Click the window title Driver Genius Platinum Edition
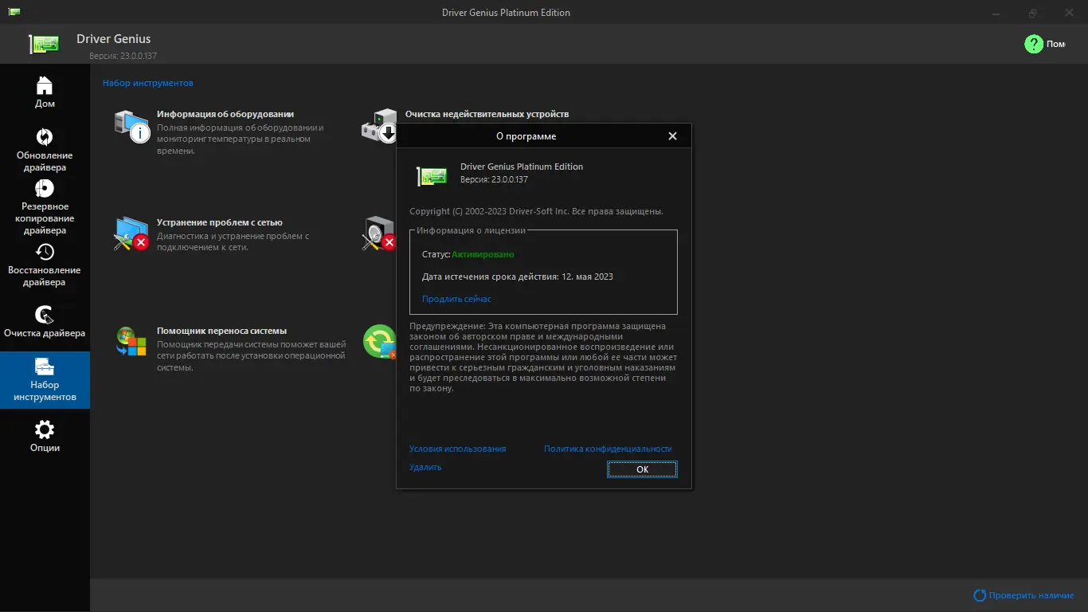 [506, 12]
